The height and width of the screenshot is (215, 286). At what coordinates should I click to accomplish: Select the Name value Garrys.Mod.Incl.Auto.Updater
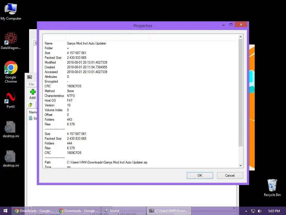click(x=87, y=43)
